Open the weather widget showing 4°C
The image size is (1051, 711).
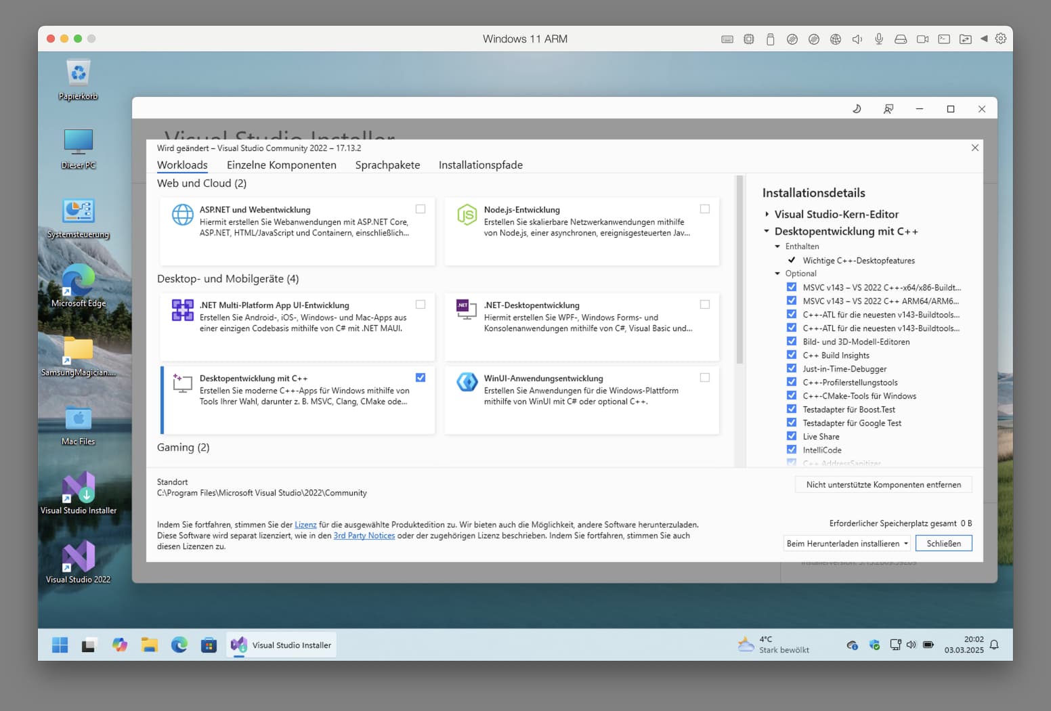click(774, 645)
